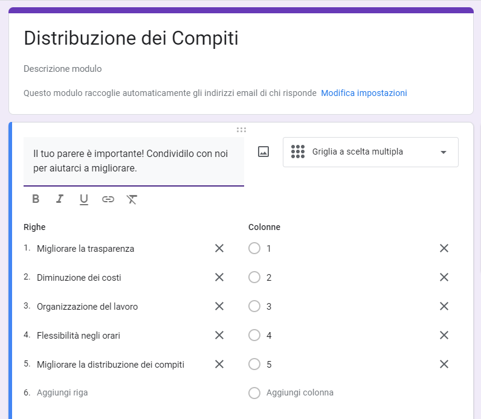
Task: Remove formatting from question text
Action: (x=132, y=199)
